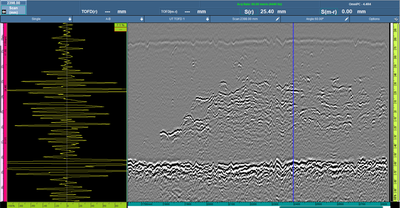
Task: Click the pencil icon beside Scan:2398.00 mm
Action: point(278,19)
